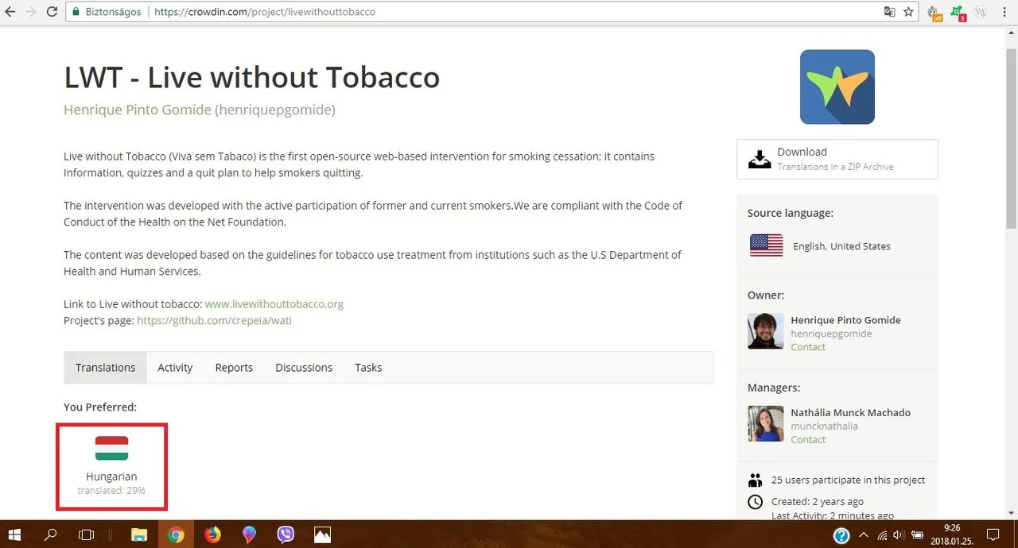
Task: Open the Tasks tab
Action: point(368,368)
